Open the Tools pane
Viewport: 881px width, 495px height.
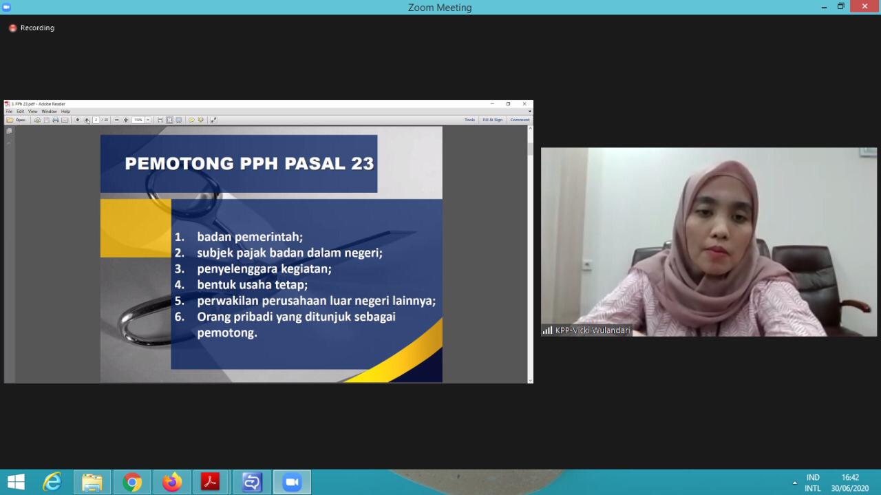[469, 120]
